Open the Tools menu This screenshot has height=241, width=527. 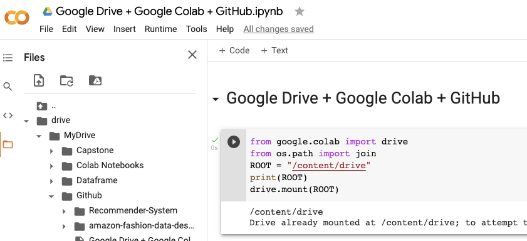pyautogui.click(x=197, y=29)
